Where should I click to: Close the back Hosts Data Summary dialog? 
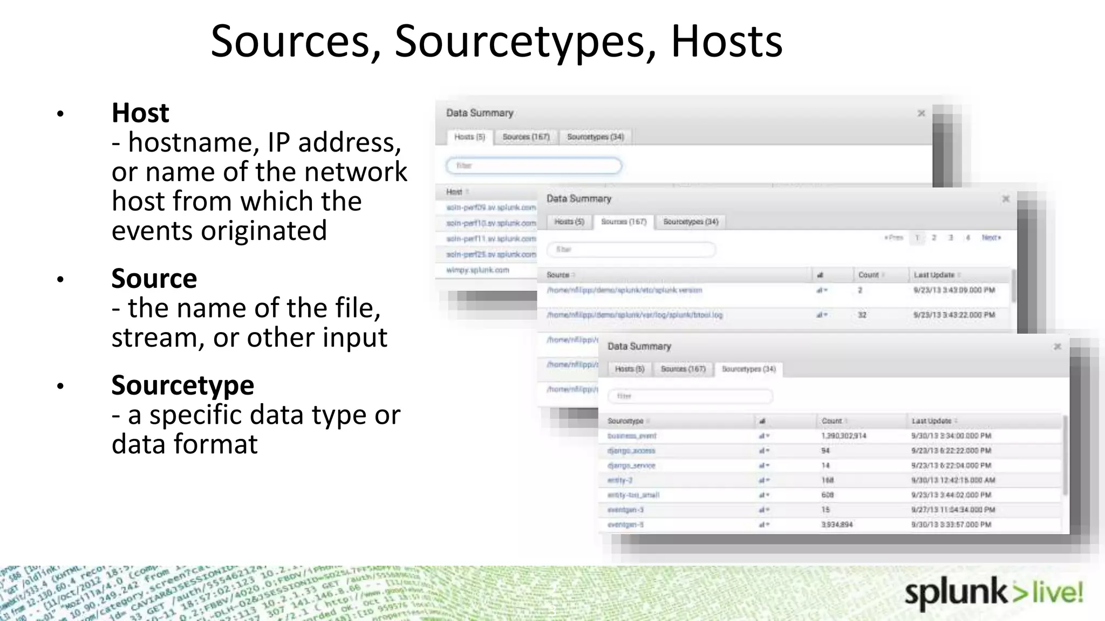point(922,113)
